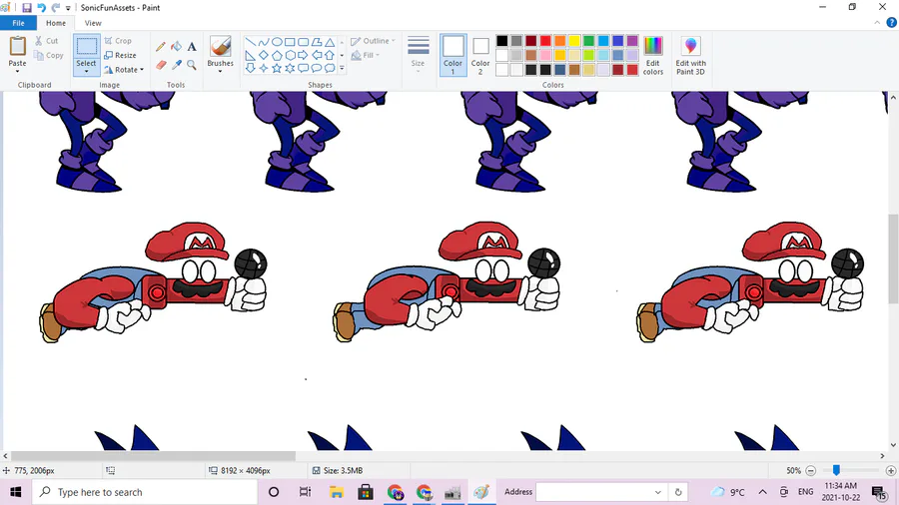Pick the purple color swatch
899x505 pixels.
(632, 41)
